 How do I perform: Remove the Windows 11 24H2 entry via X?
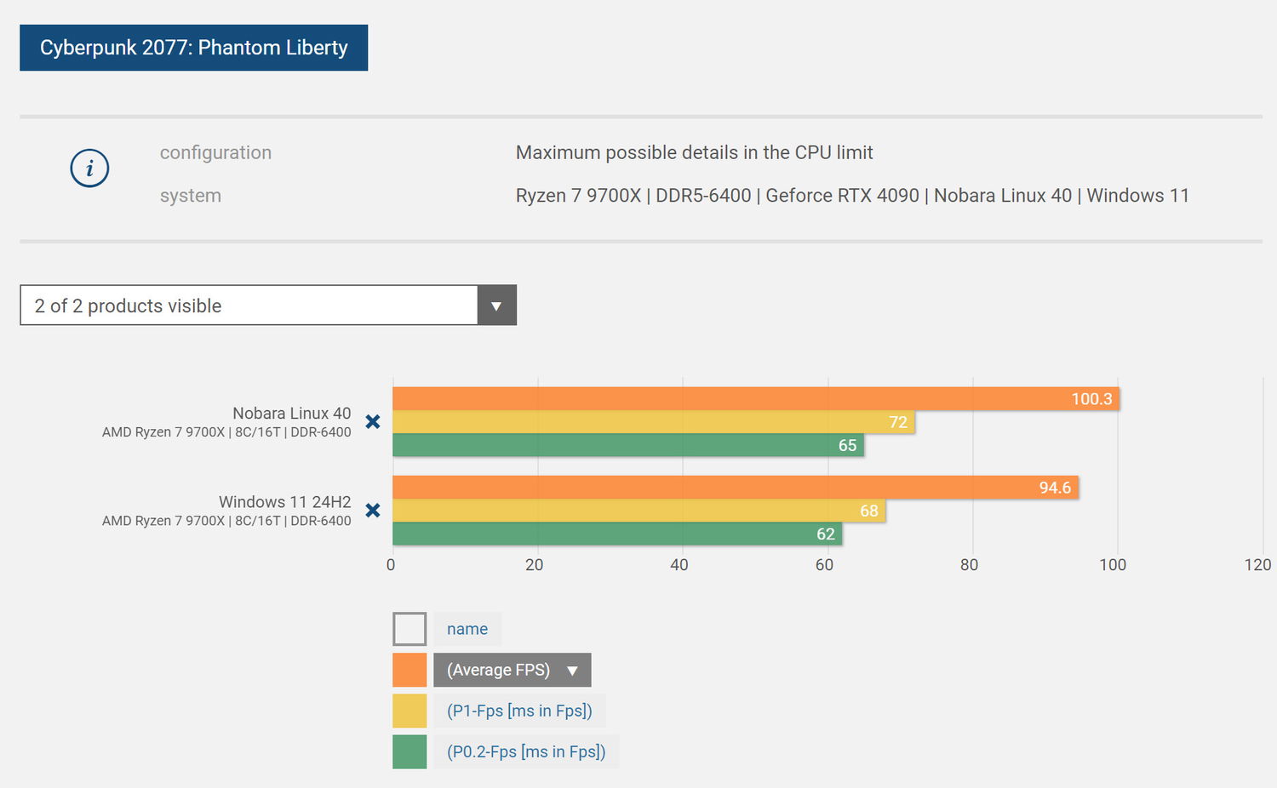(x=373, y=511)
